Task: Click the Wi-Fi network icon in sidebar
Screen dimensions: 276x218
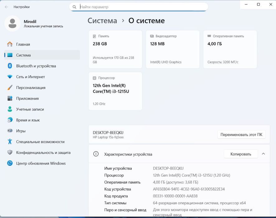Action: point(10,77)
